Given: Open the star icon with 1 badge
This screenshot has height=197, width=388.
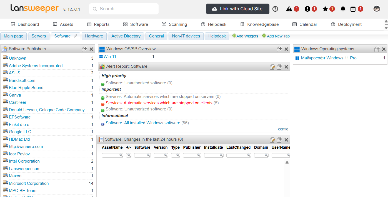Looking at the screenshot, I should (325, 9).
